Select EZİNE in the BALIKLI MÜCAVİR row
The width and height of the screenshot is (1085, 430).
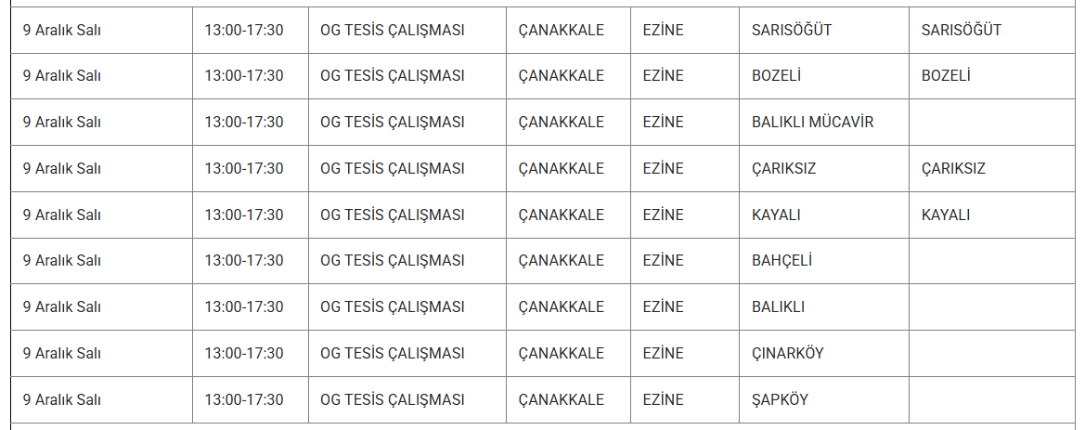pos(663,123)
